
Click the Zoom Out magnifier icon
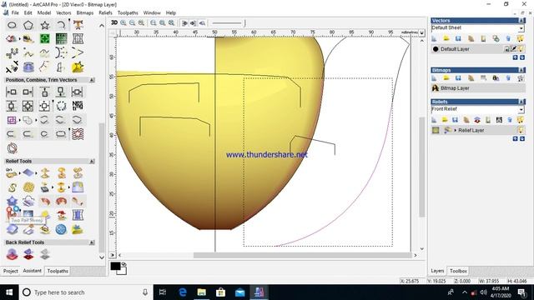pos(133,22)
